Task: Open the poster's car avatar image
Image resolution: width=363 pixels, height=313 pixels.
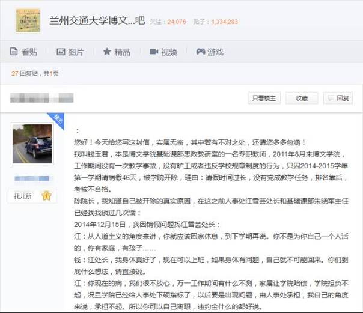Action: pos(32,144)
